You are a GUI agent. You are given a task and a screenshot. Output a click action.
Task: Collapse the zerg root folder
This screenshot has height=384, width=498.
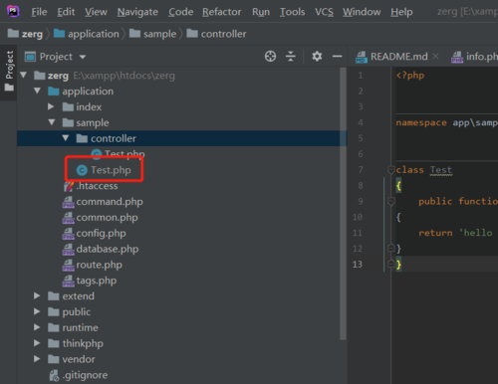click(24, 76)
